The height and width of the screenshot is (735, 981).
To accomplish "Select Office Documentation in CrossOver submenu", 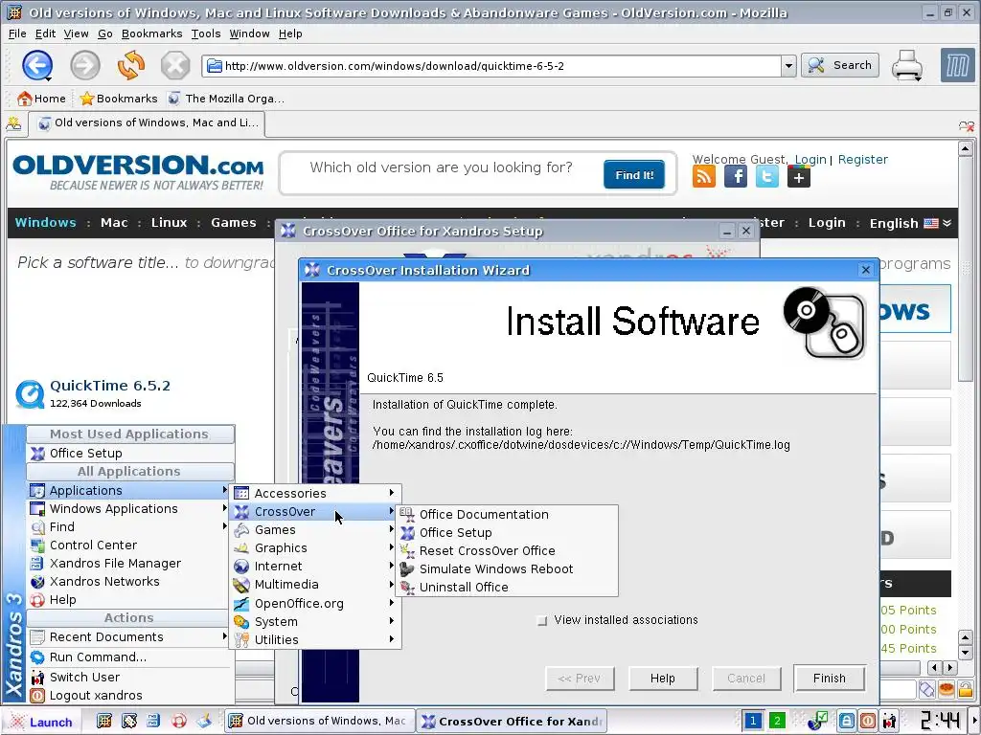I will (508, 514).
